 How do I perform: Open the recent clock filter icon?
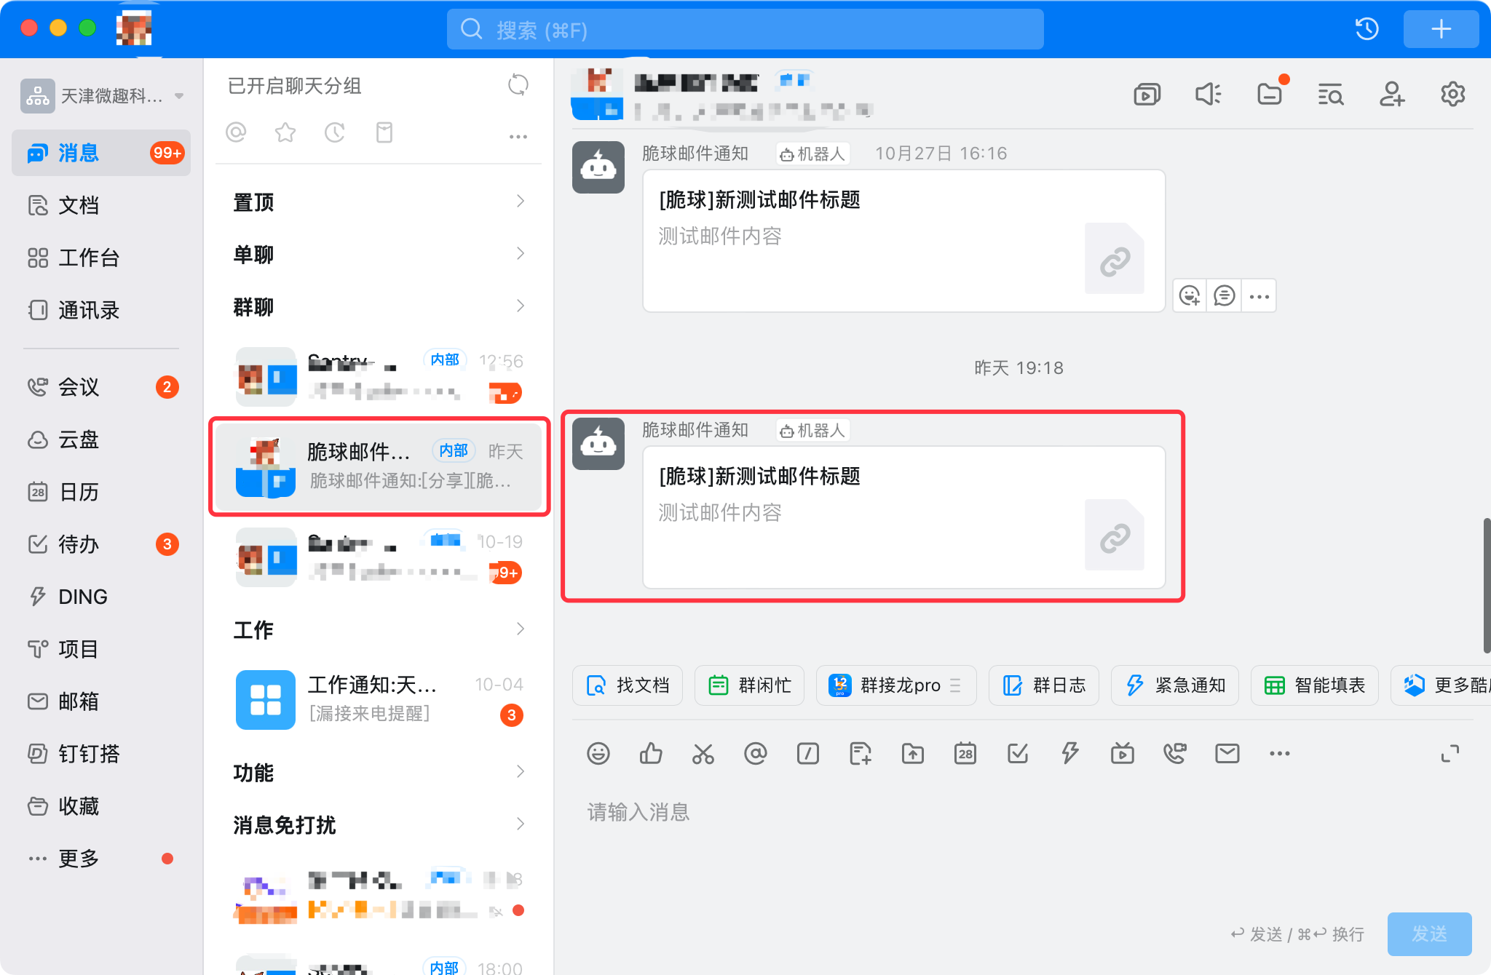tap(335, 132)
